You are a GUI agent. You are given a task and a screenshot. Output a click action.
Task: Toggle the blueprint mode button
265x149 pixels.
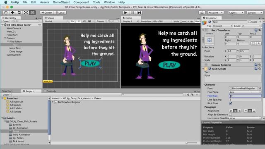pos(253,43)
